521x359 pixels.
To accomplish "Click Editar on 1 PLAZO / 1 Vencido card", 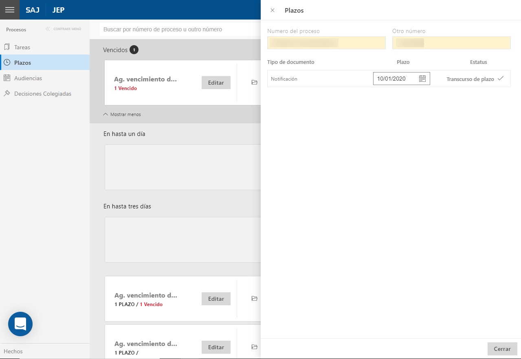I will click(216, 299).
